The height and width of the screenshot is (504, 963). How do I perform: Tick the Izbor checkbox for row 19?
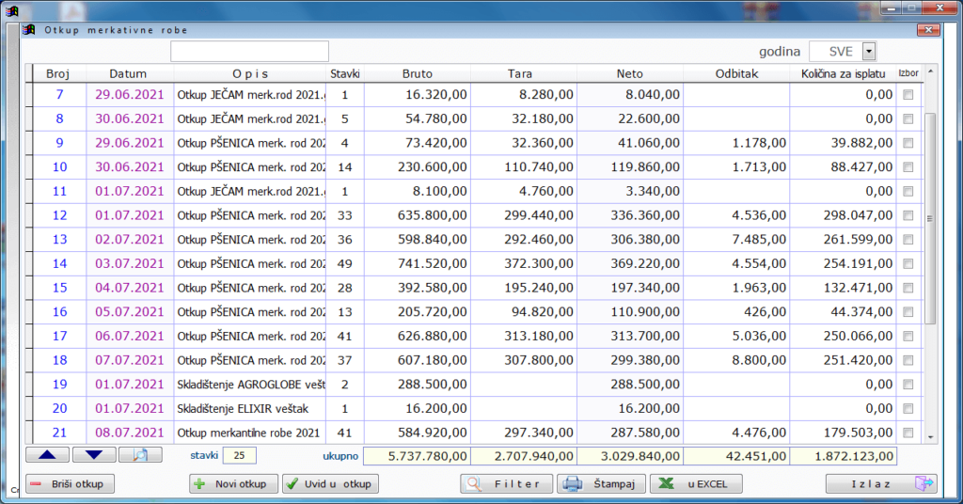[x=908, y=385]
